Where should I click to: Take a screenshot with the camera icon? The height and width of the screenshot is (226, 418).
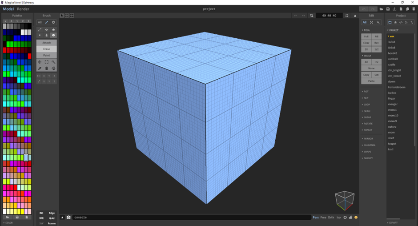point(68,217)
